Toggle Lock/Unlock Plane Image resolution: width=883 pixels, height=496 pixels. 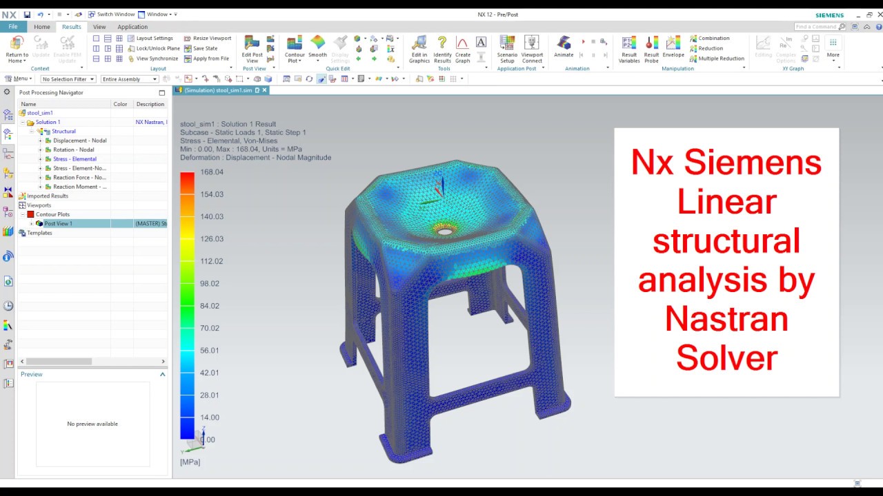(x=153, y=48)
